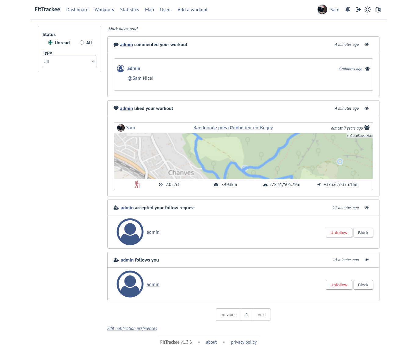Open the Map page
Screen dimensions: 417x348
pyautogui.click(x=149, y=10)
